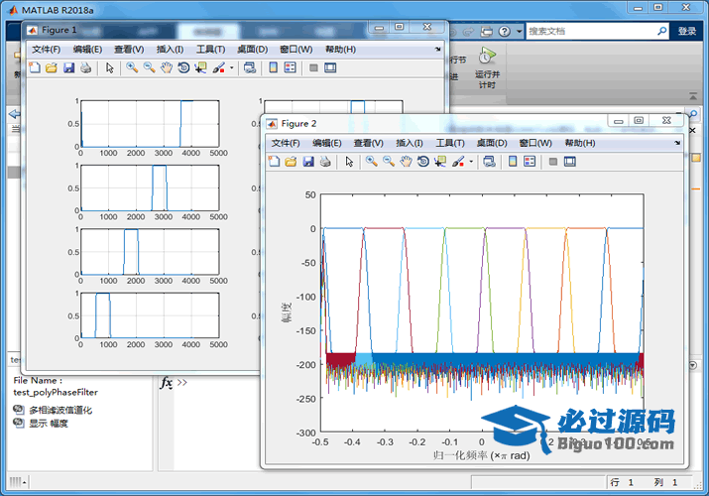Print figure icon in Figure 2 toolbar

[x=325, y=162]
